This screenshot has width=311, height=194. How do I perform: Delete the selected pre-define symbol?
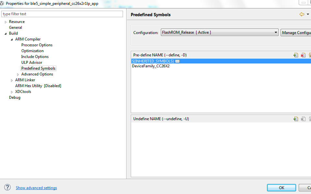coord(303,55)
